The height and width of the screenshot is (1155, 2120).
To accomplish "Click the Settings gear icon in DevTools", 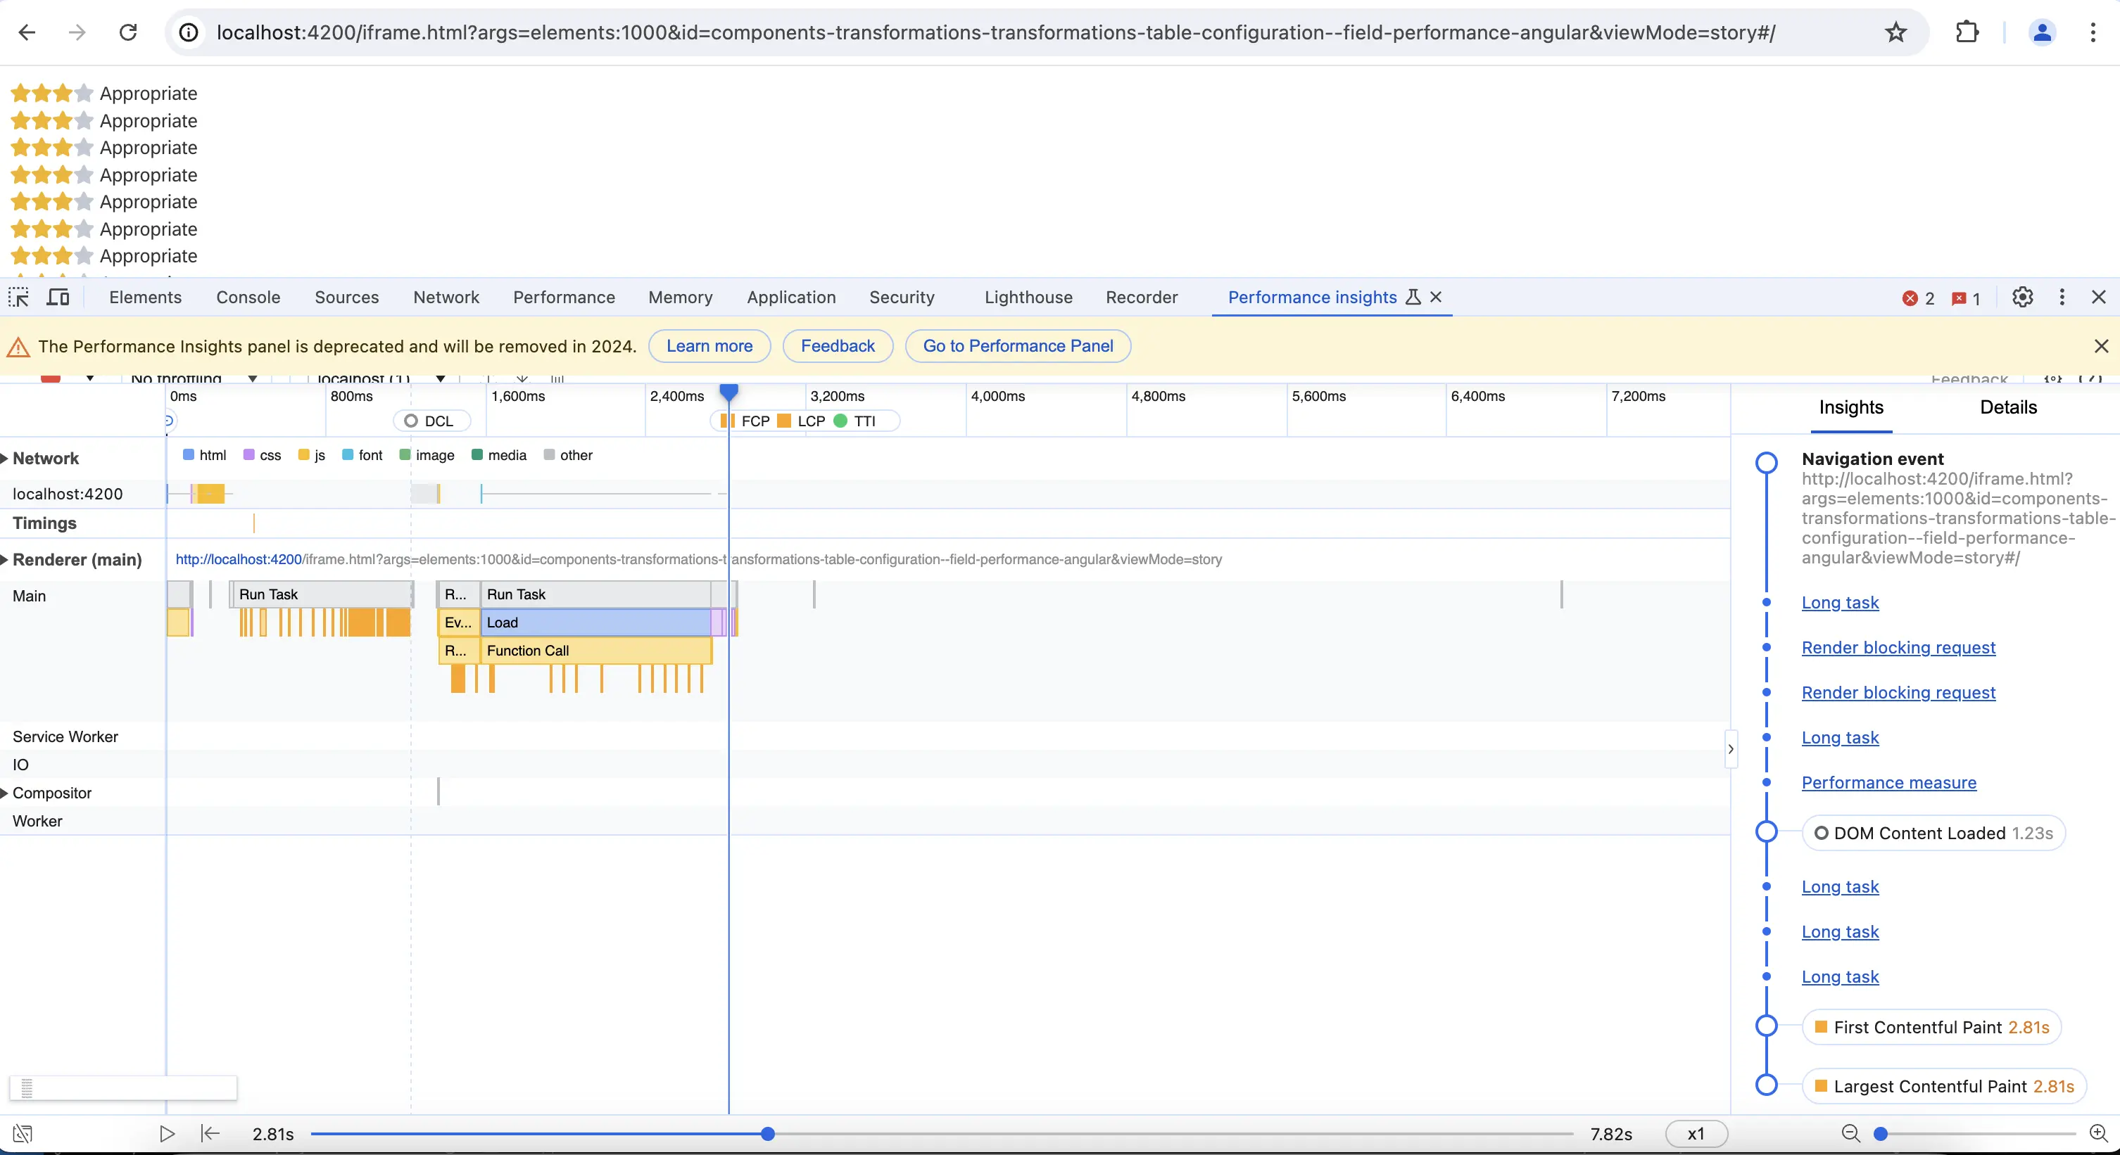I will (2022, 298).
